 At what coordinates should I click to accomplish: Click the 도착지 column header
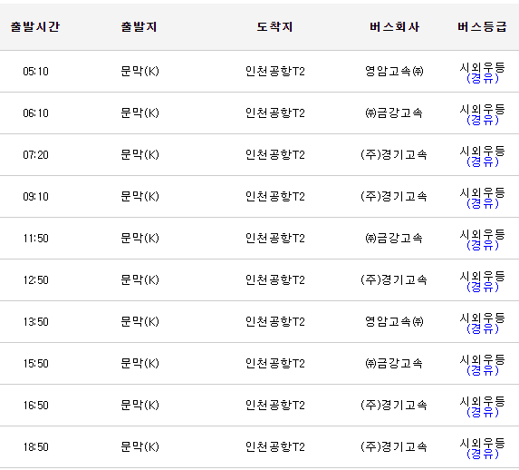coord(274,27)
